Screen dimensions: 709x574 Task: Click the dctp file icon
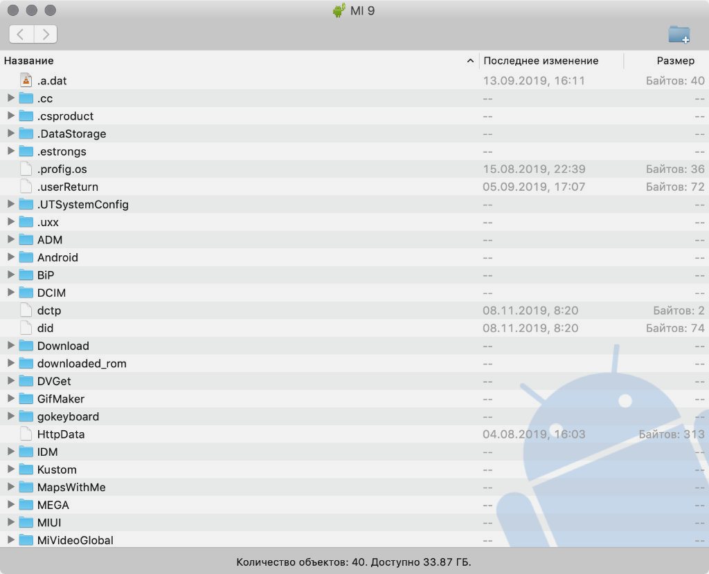click(x=26, y=311)
